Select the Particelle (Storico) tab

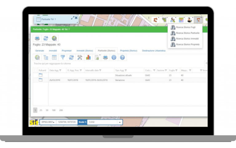(x=107, y=51)
